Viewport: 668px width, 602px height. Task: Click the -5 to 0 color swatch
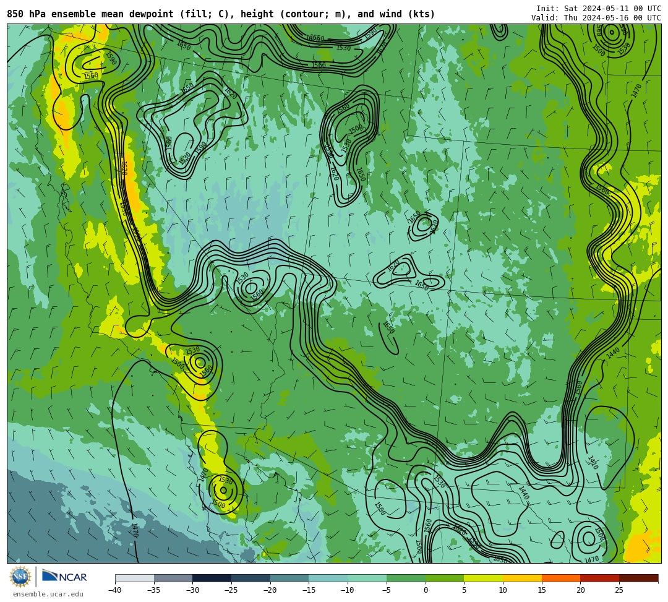tap(406, 578)
